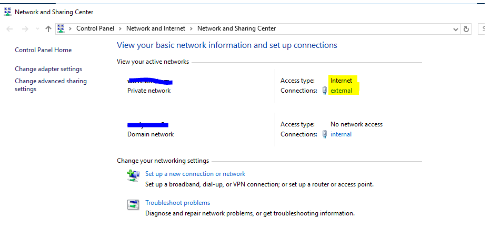Viewport: 491px width, 227px height.
Task: Go up one level with the up arrow
Action: pos(48,29)
